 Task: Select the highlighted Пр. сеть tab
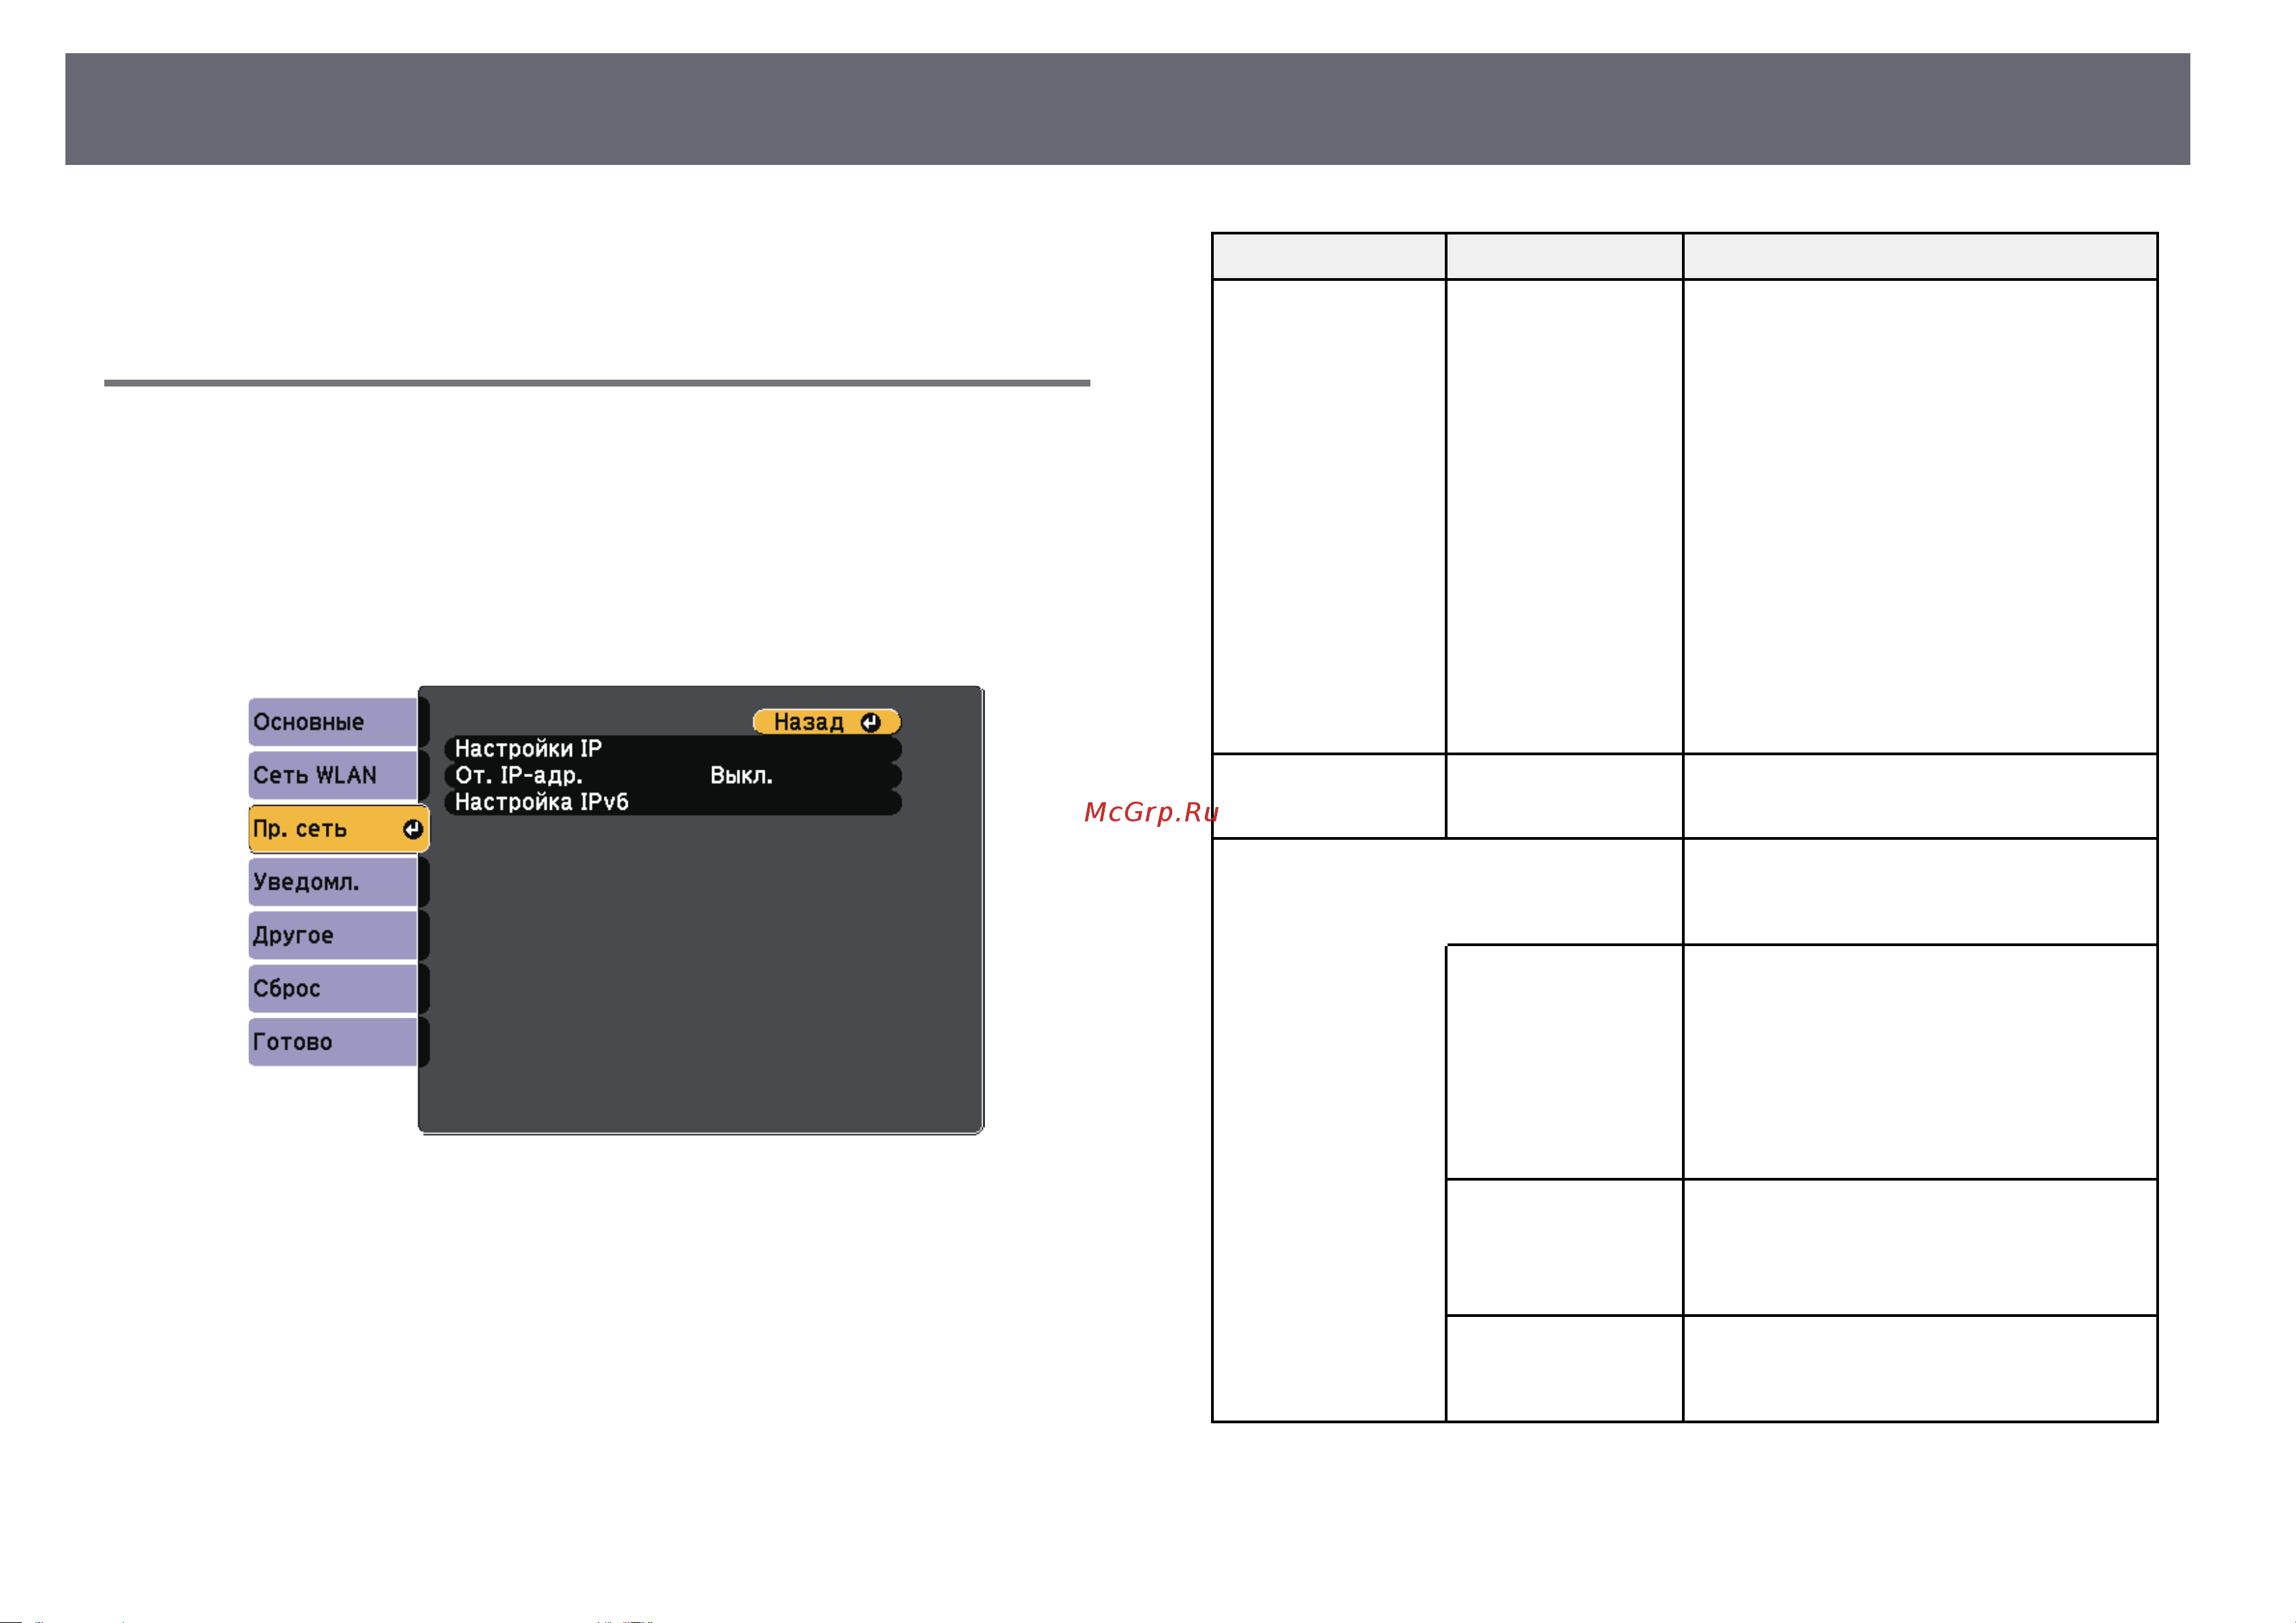pos(338,829)
